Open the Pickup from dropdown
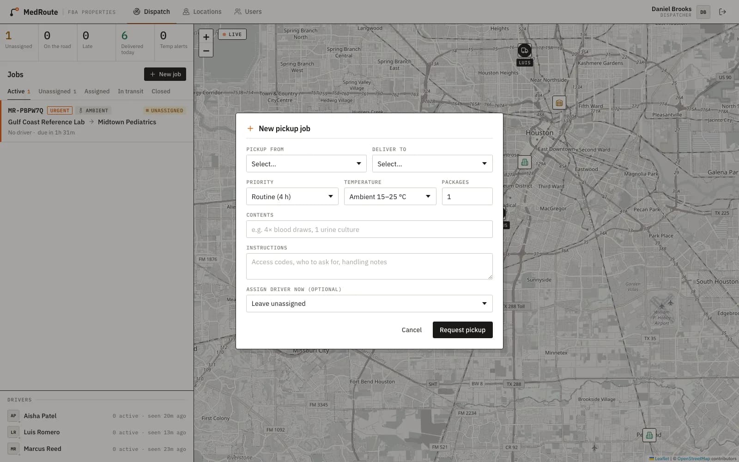The image size is (739, 462). coord(306,164)
